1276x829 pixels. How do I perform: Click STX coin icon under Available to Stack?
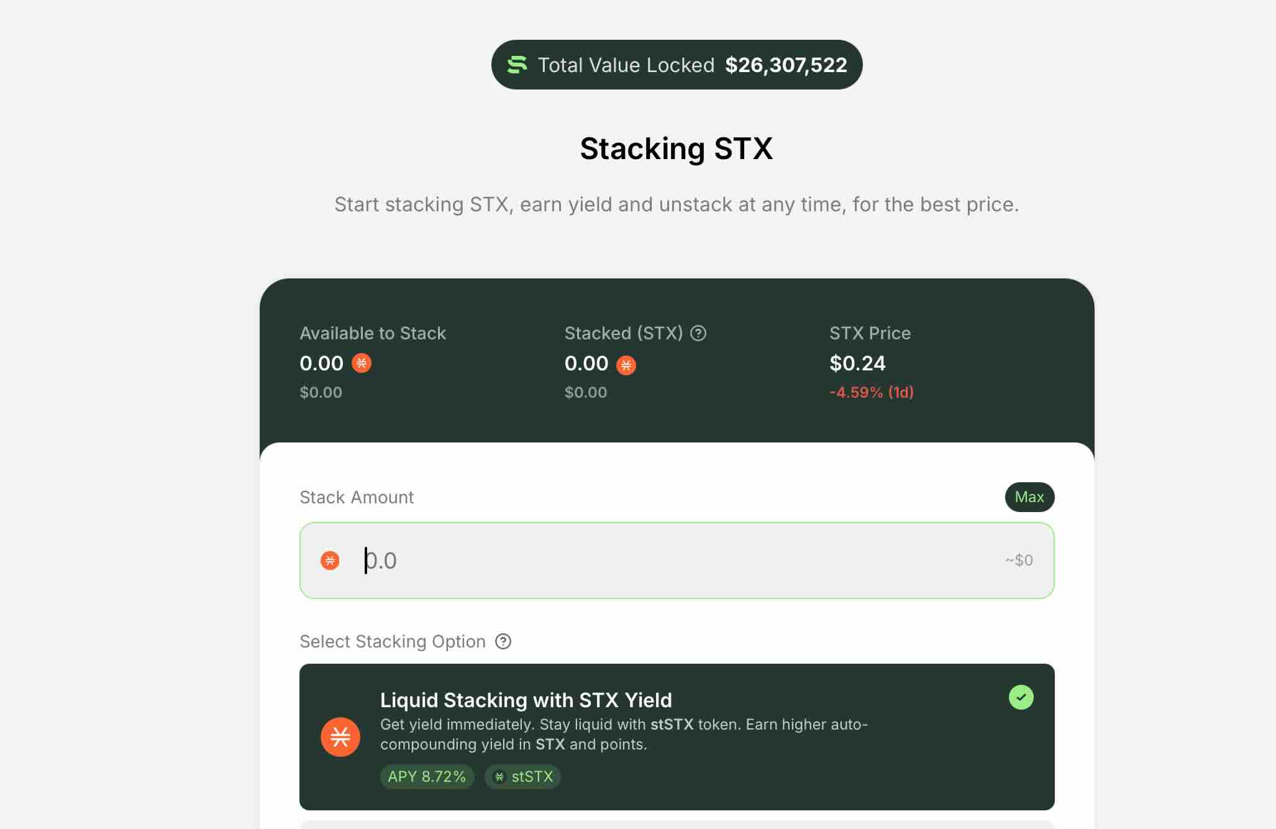coord(362,363)
